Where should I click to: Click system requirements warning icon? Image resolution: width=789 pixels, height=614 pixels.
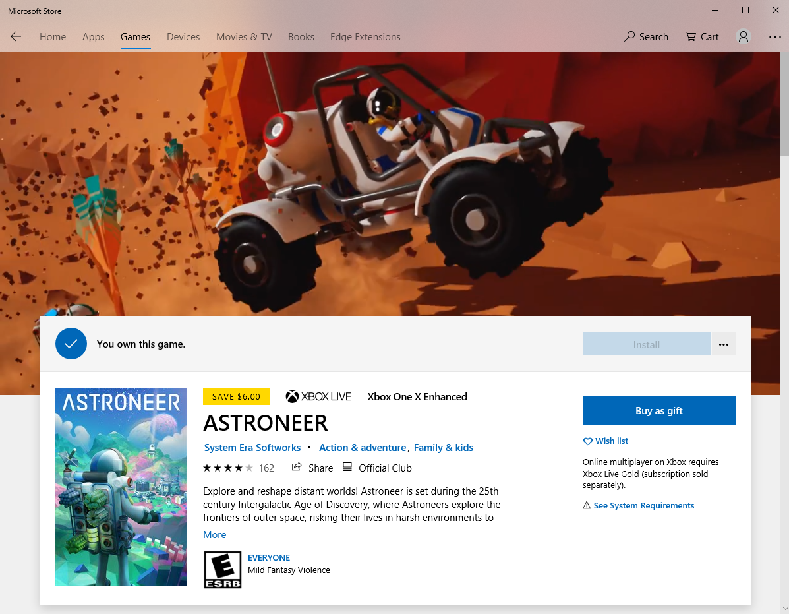click(x=587, y=505)
